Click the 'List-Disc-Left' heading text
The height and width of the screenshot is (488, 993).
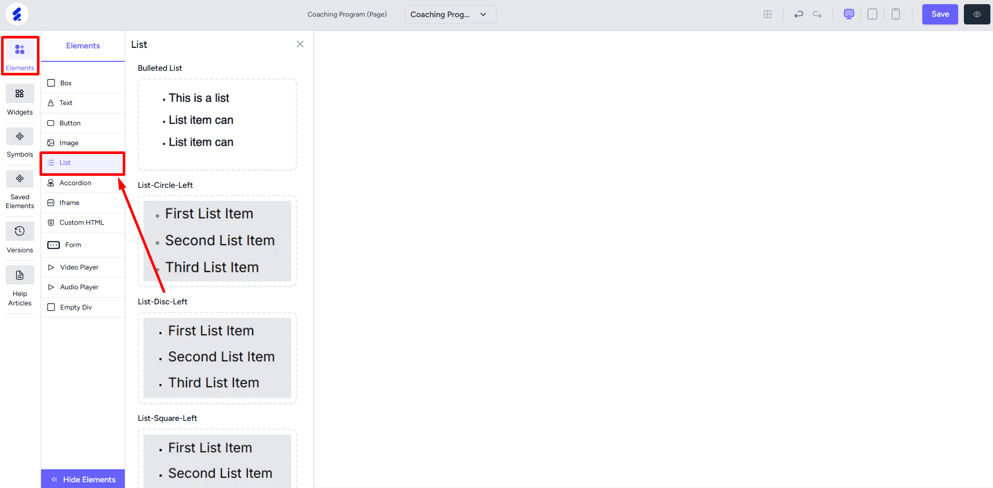(x=163, y=302)
